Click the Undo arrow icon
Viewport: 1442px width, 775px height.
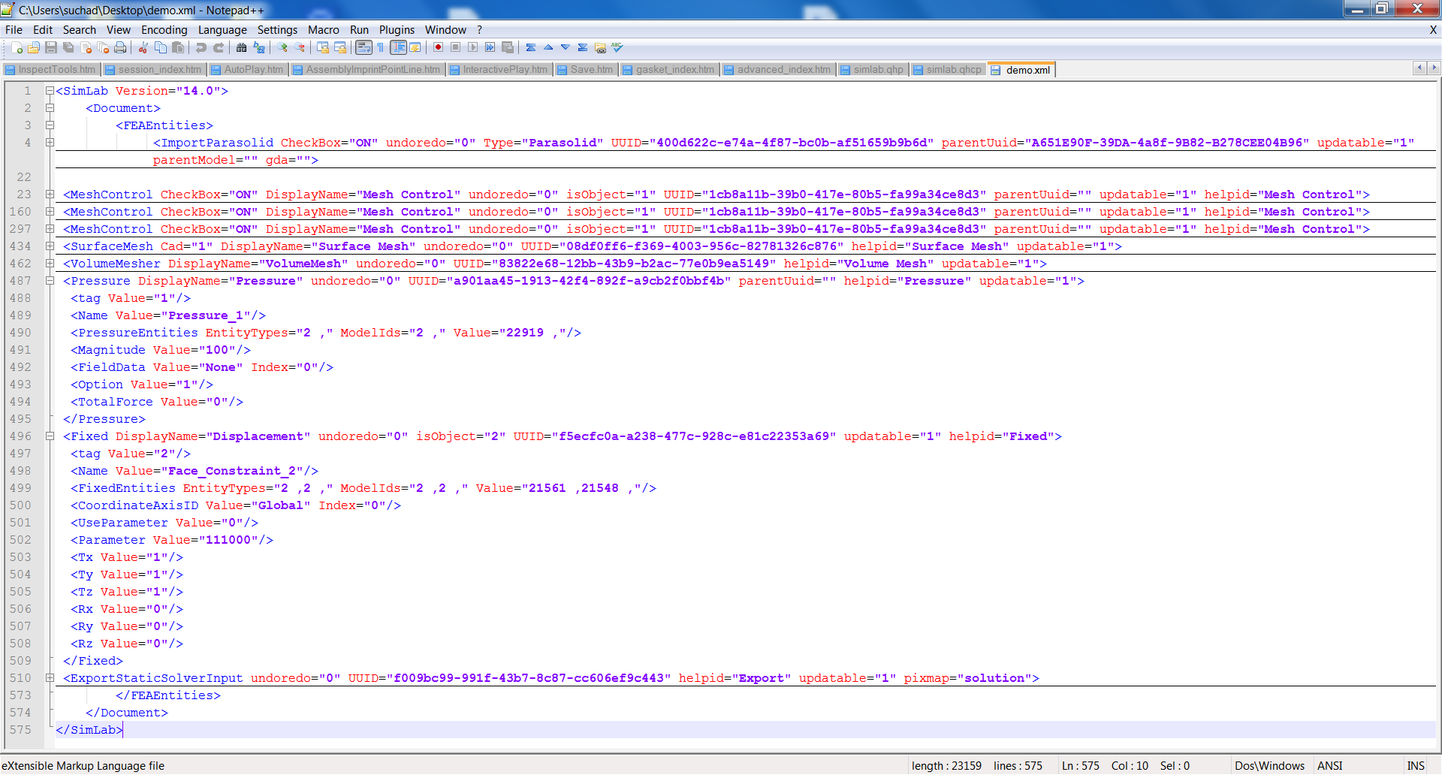pos(201,48)
